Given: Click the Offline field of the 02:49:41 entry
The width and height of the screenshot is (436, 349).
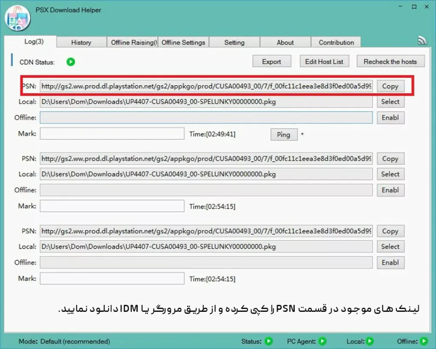Looking at the screenshot, I should [206, 117].
